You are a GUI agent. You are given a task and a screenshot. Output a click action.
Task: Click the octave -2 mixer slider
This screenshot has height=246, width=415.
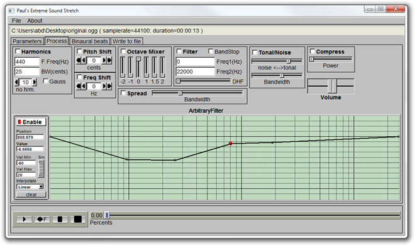click(123, 67)
